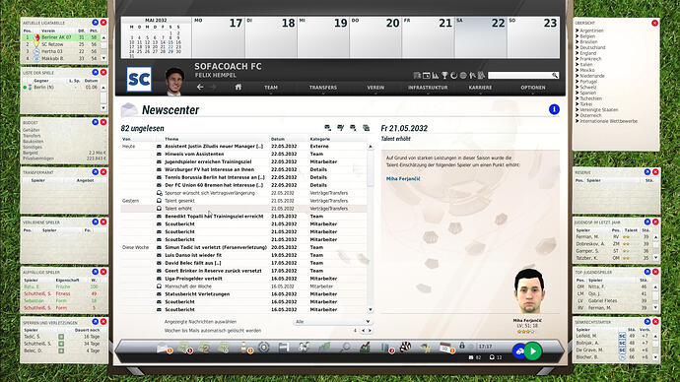Open the Miha Ferjančič player link
Viewport: 680px width, 382px height.
pos(403,178)
